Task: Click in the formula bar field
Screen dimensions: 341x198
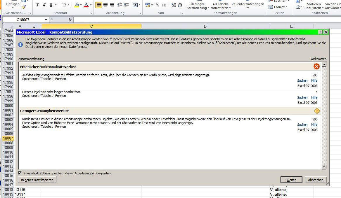Action: 207,20
